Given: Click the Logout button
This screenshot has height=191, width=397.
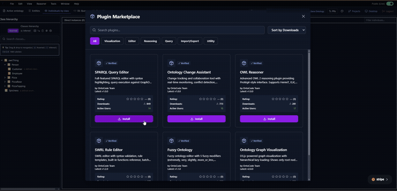Looking at the screenshot, I should pos(388,11).
